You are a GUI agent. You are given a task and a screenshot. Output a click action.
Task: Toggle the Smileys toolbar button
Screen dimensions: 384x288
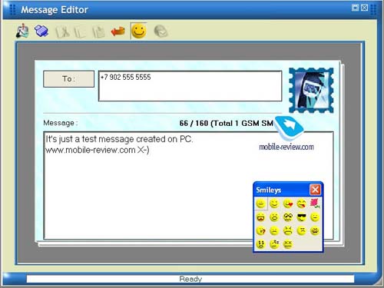138,31
